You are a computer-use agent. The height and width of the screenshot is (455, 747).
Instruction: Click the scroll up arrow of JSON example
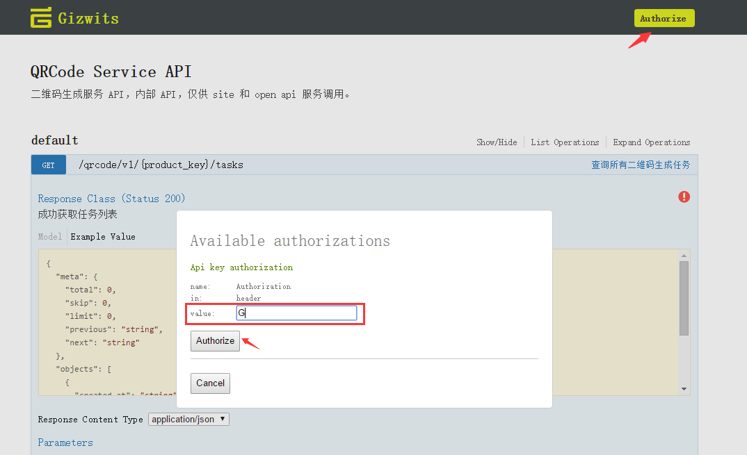(x=684, y=256)
